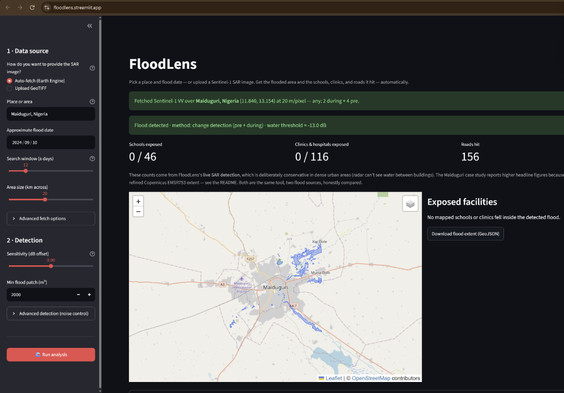Open the OpenStreetMap attribution link

[x=371, y=378]
